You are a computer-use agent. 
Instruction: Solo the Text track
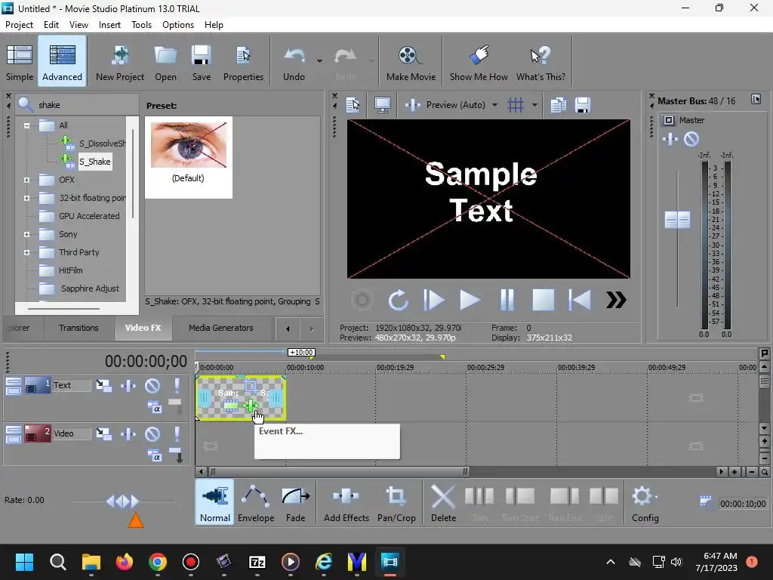pyautogui.click(x=177, y=386)
